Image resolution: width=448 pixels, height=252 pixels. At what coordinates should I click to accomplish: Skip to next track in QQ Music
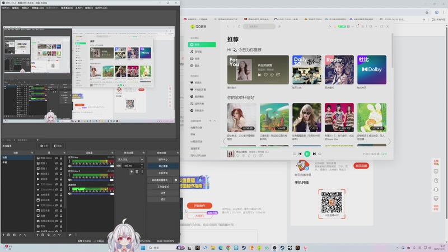[314, 153]
